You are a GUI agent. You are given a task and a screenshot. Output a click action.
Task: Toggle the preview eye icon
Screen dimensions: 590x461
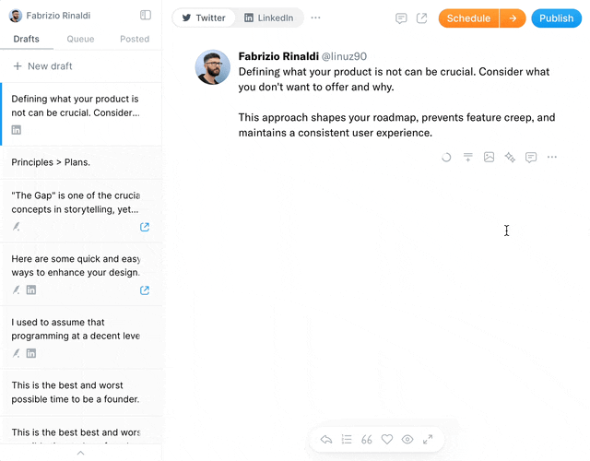coord(407,440)
